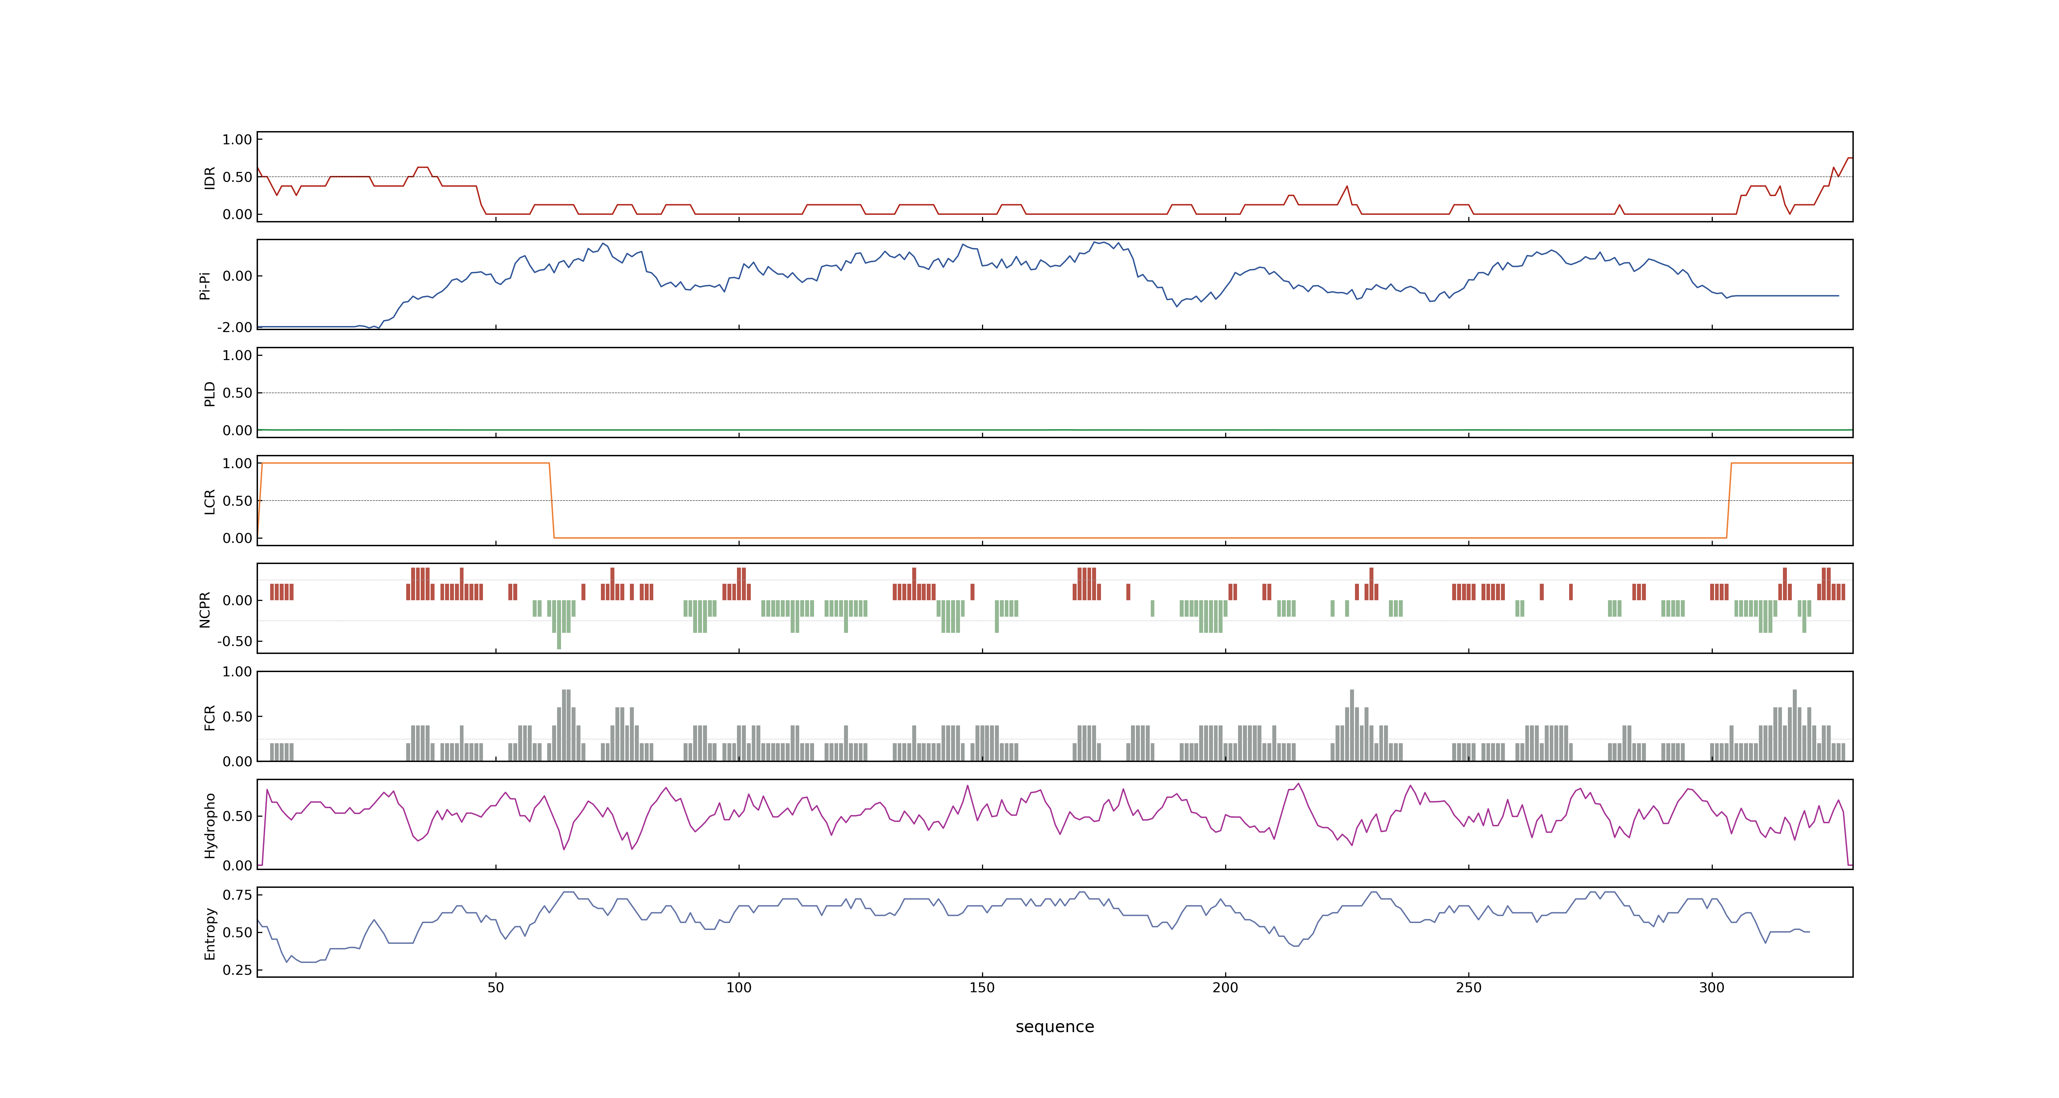The image size is (2059, 1098).
Task: Click the '1.00' tick of the IDR panel
Action: [238, 140]
